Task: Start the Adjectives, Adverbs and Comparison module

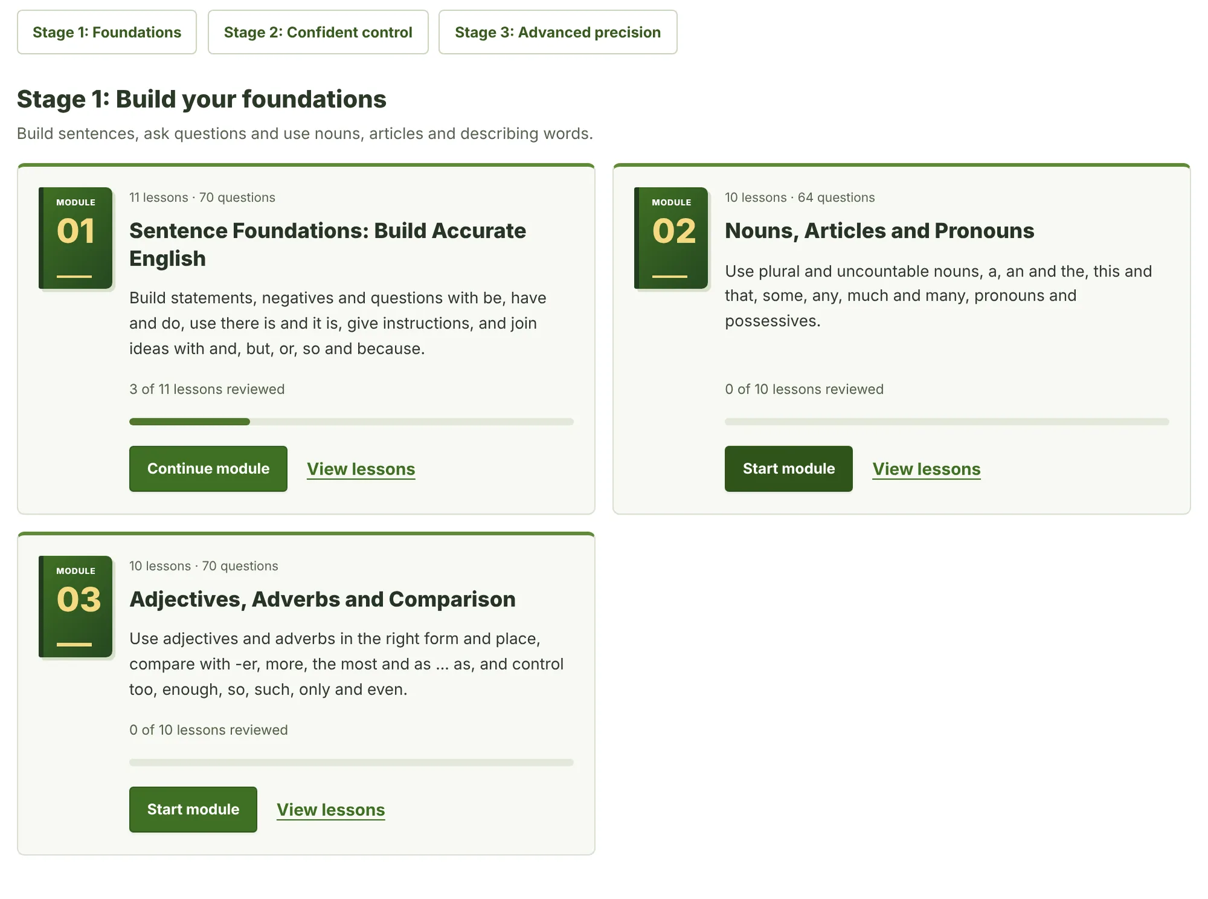Action: click(193, 810)
